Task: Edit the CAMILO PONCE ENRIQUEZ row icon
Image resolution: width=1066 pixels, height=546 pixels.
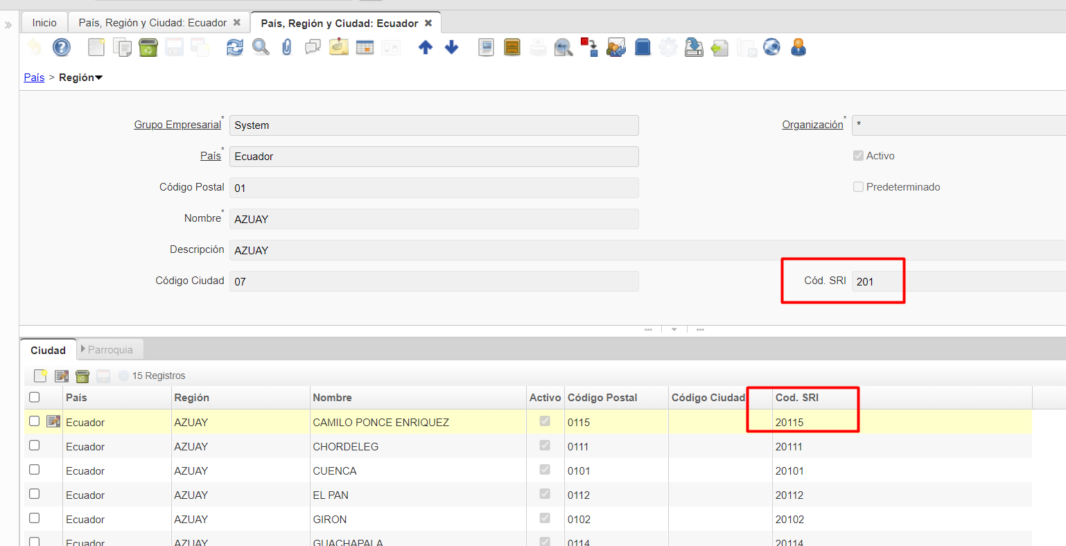Action: click(53, 421)
